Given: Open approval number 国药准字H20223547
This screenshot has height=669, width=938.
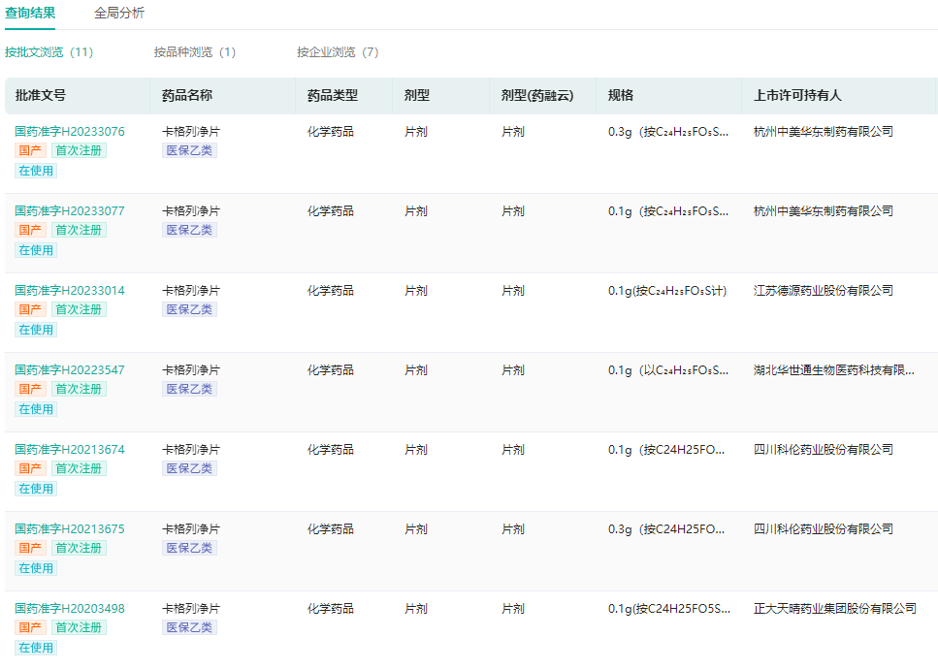Looking at the screenshot, I should click(x=70, y=370).
